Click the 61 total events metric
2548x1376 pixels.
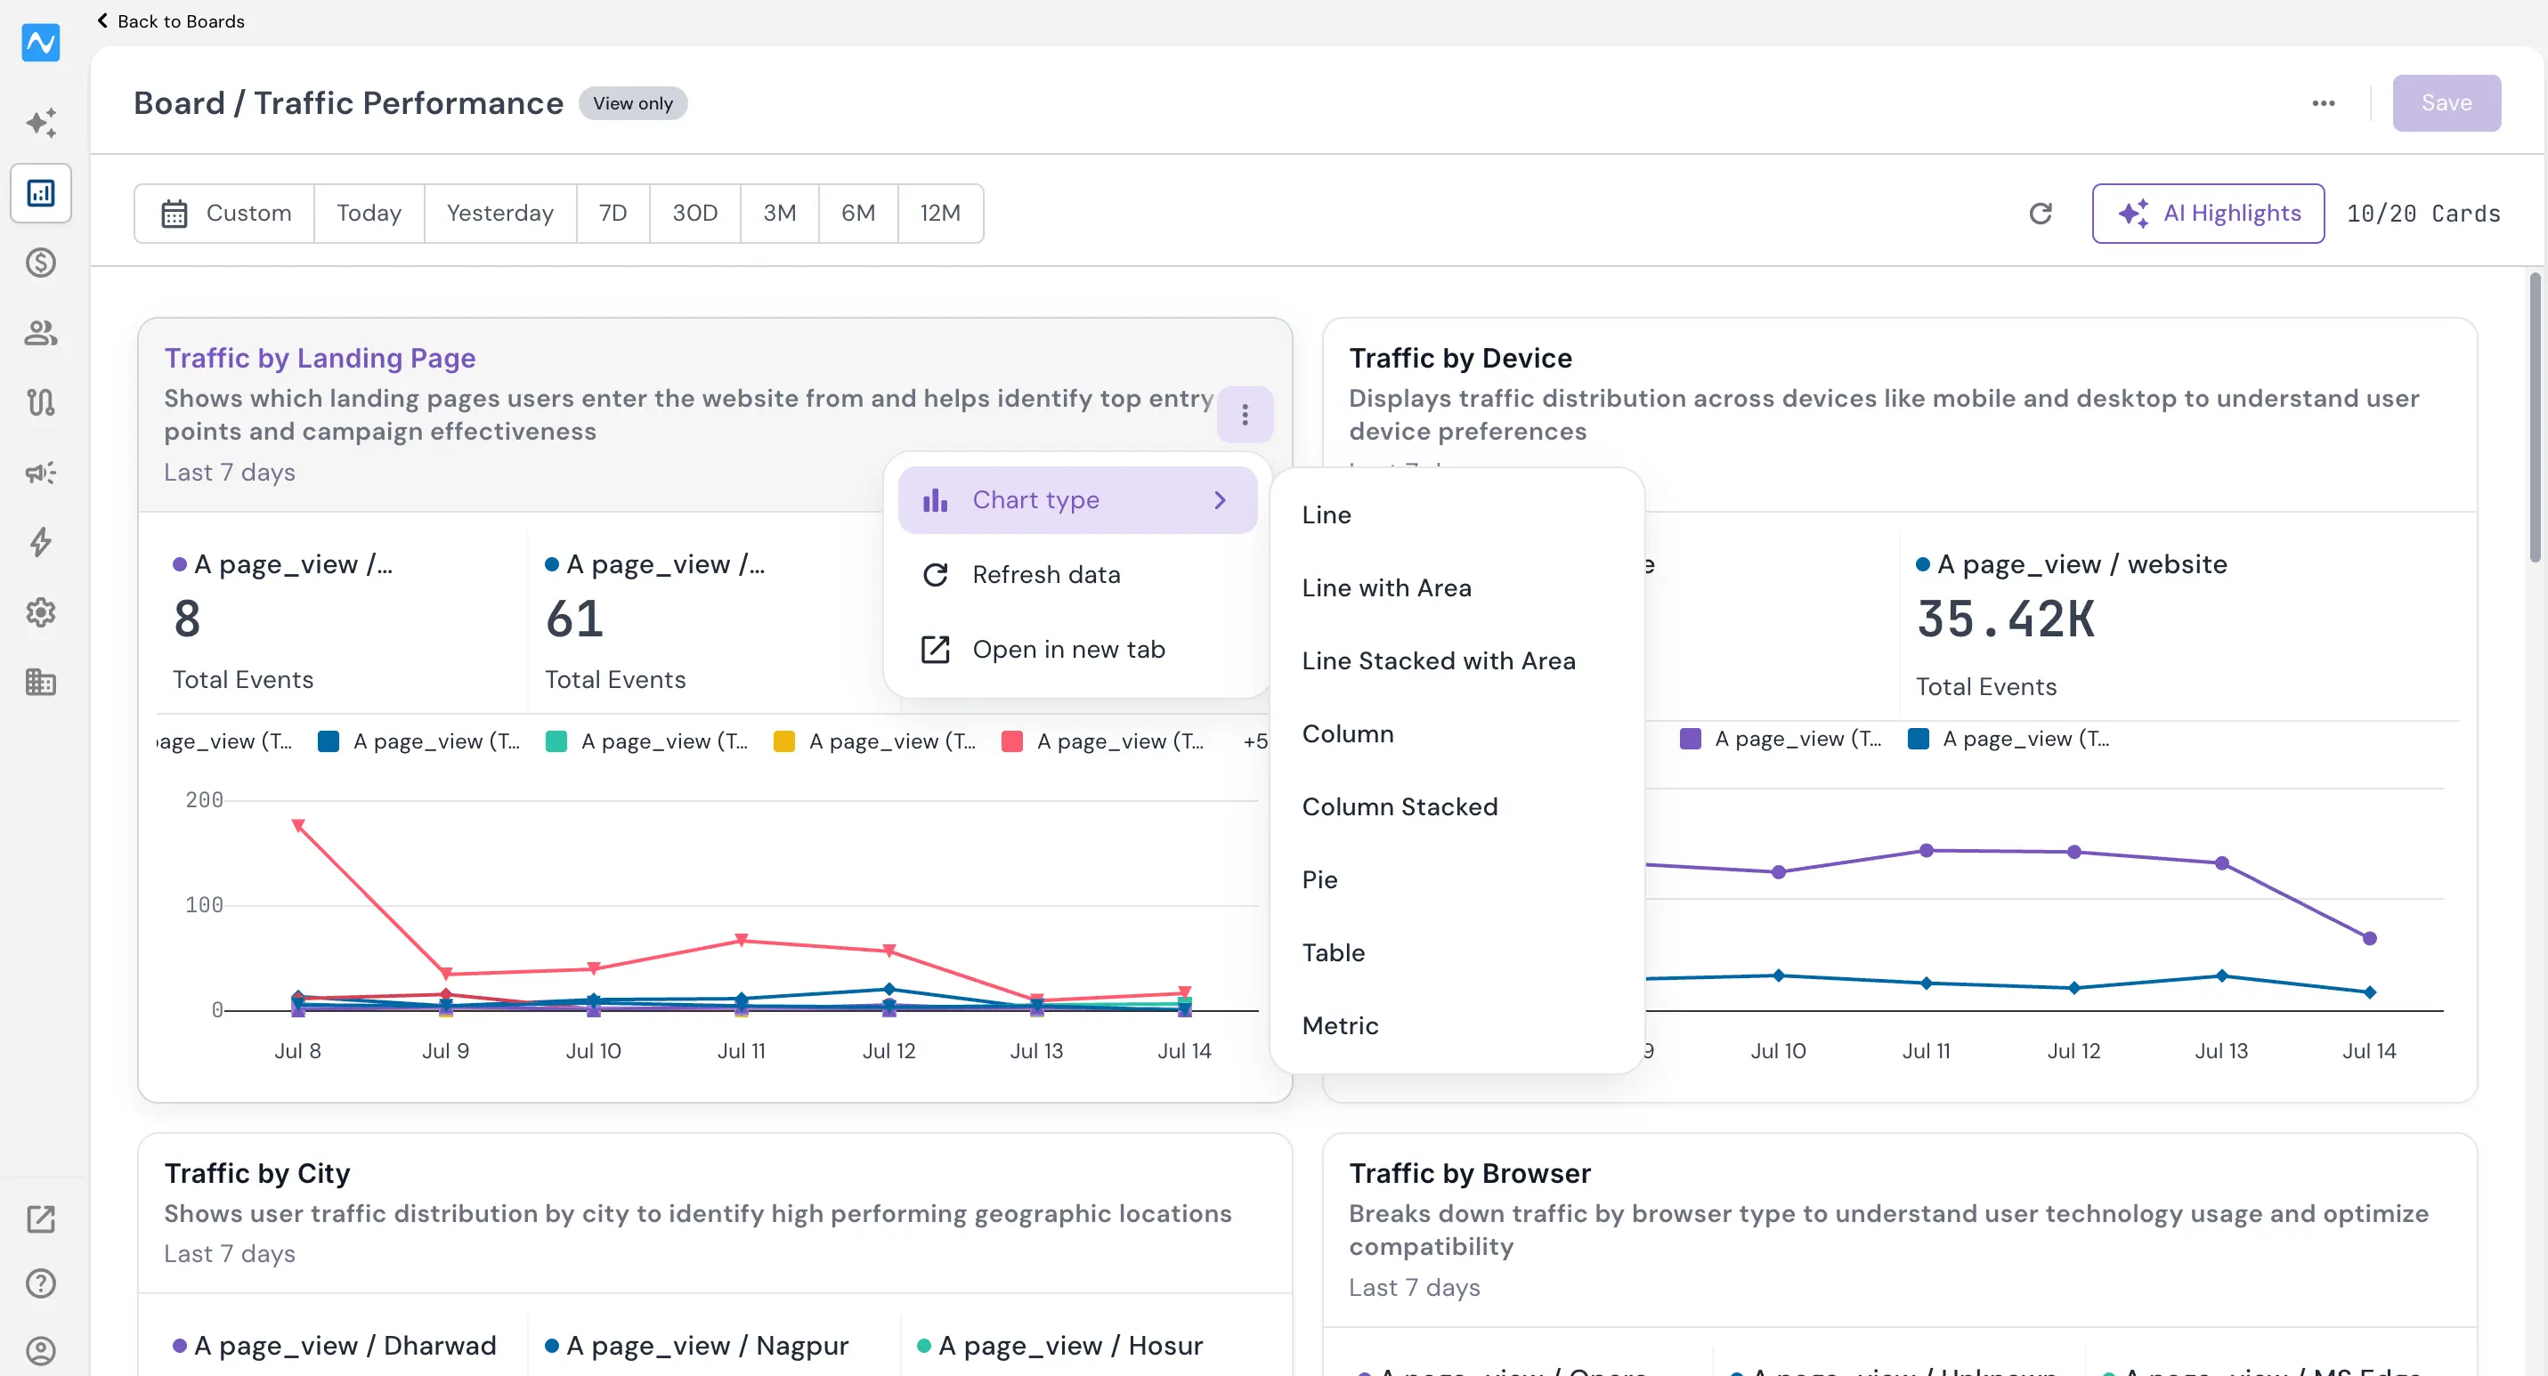[573, 619]
